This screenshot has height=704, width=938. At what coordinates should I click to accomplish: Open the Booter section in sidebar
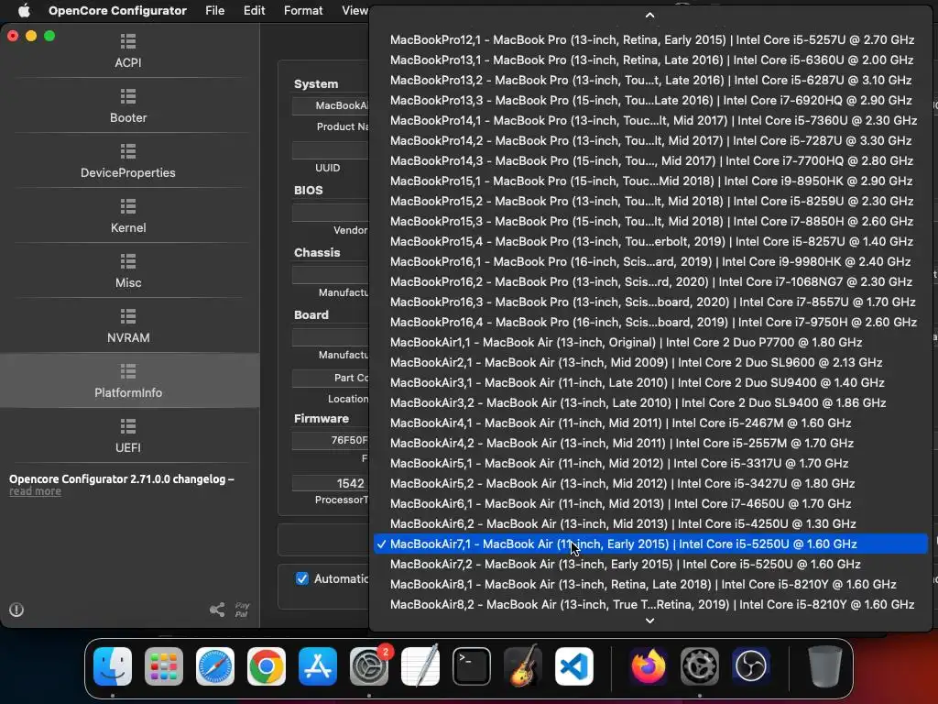[128, 106]
